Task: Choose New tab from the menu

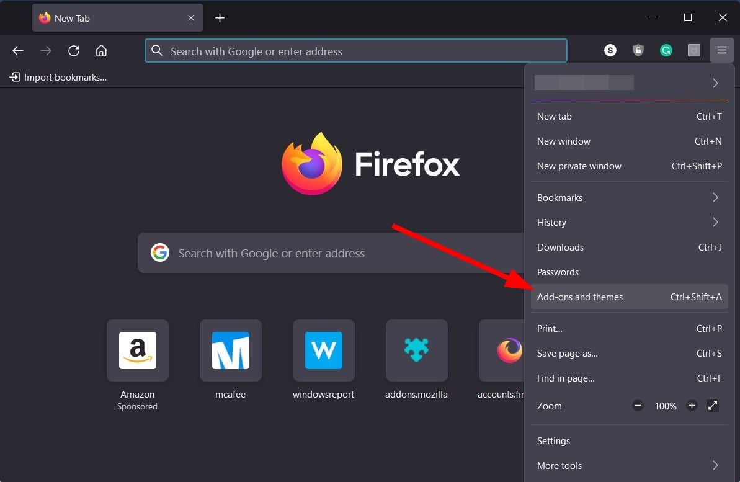Action: pyautogui.click(x=629, y=116)
